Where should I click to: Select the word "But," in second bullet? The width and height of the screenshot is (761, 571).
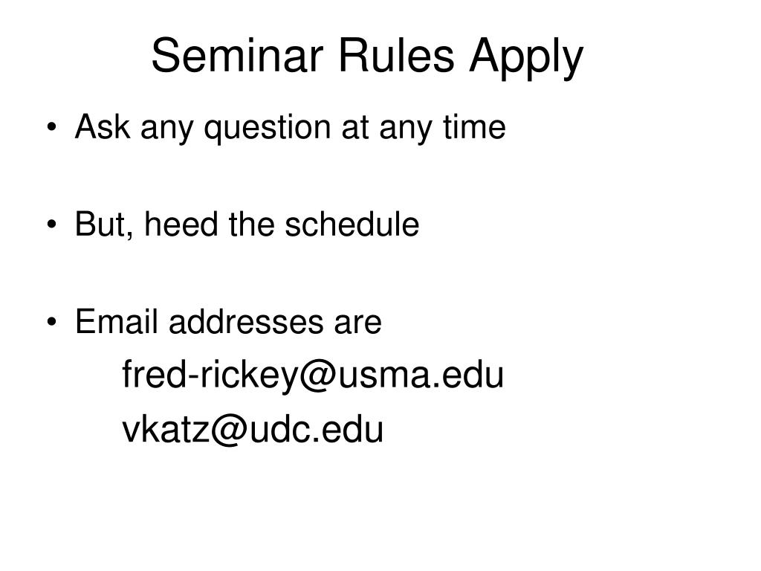[104, 225]
